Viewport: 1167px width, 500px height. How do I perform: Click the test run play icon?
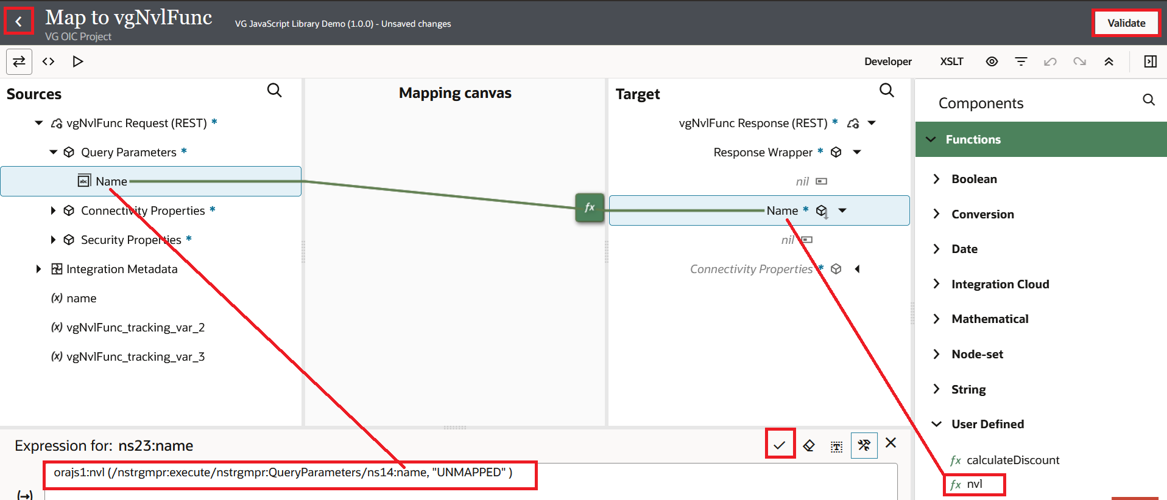click(x=77, y=61)
